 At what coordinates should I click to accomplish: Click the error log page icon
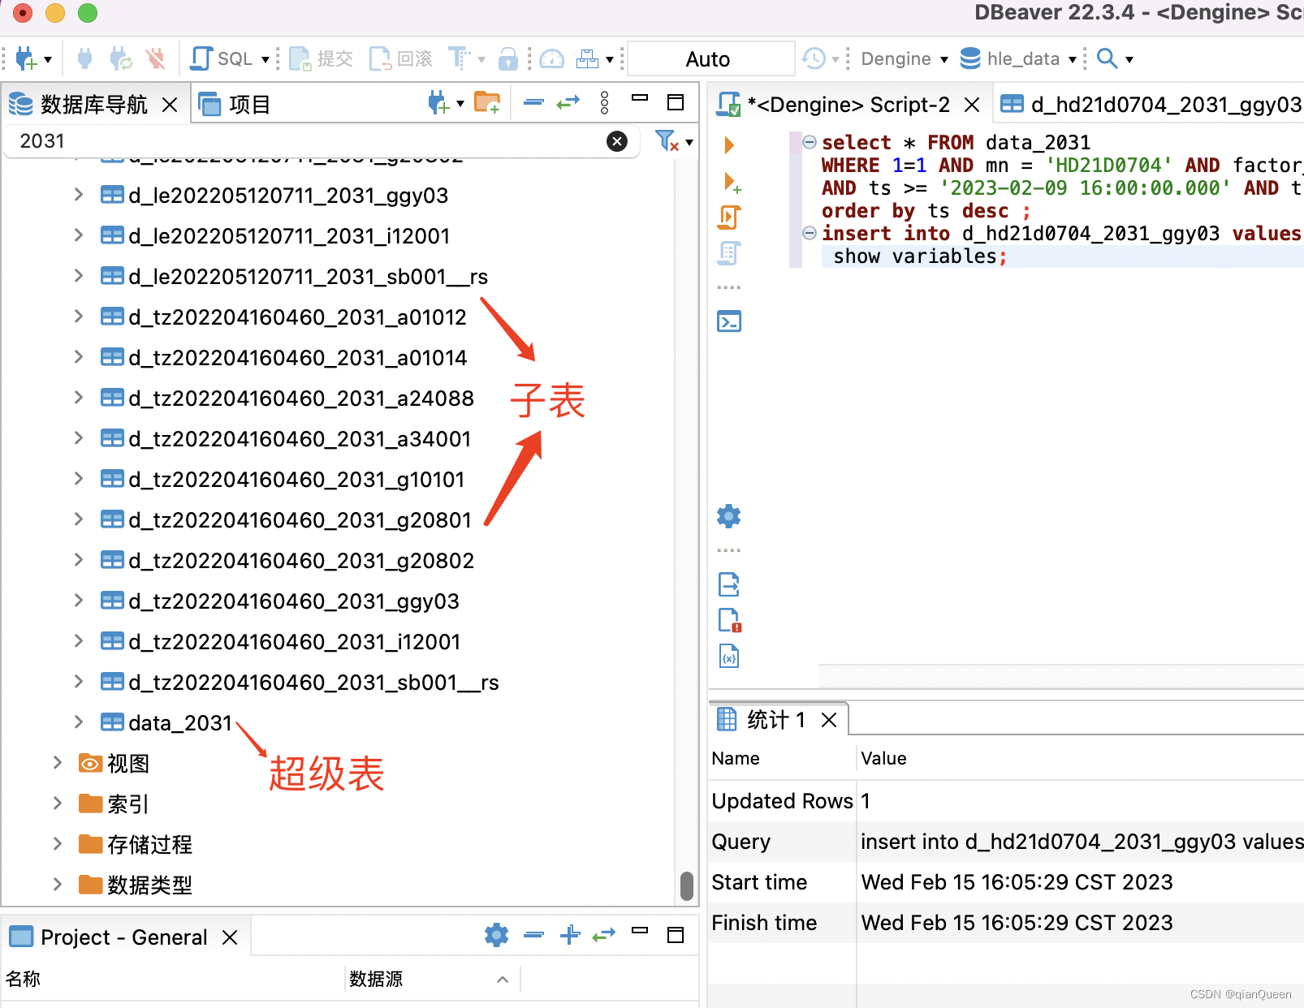pos(730,620)
